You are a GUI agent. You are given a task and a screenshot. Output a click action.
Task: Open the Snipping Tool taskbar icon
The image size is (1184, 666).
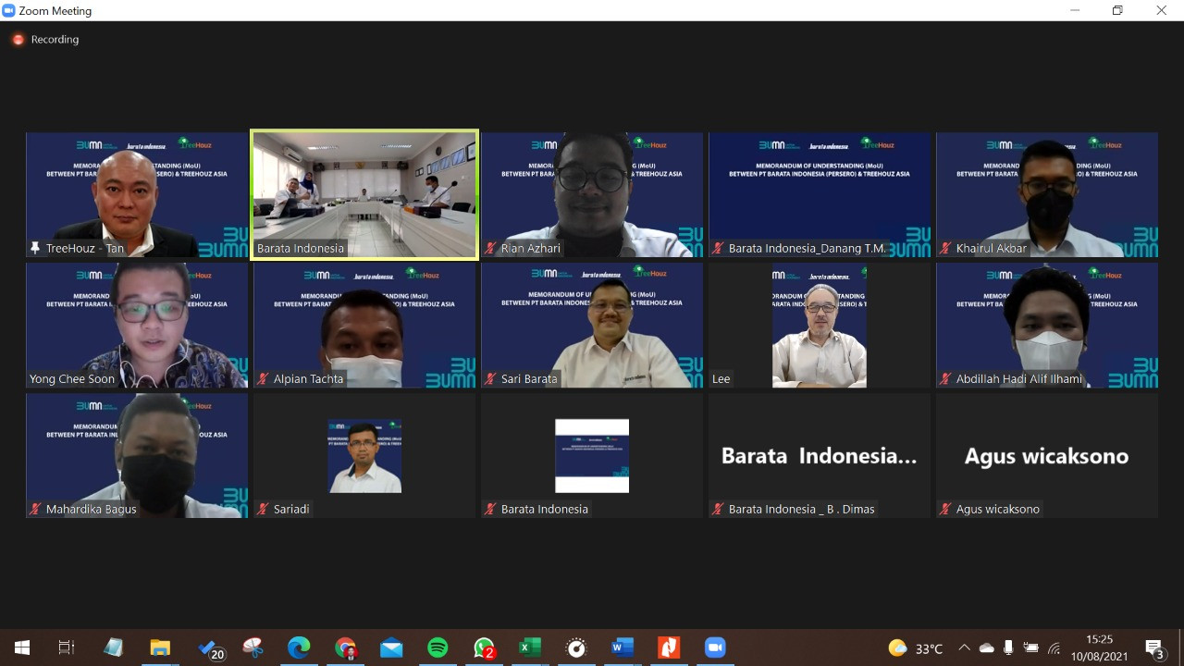pos(253,647)
